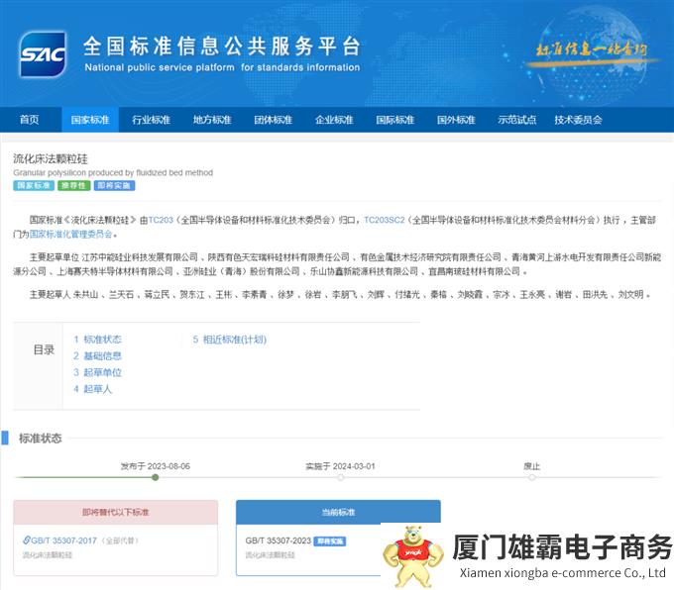674x590 pixels.
Task: Open the GB/T 35307-2017 replaced standard link
Action: 64,541
